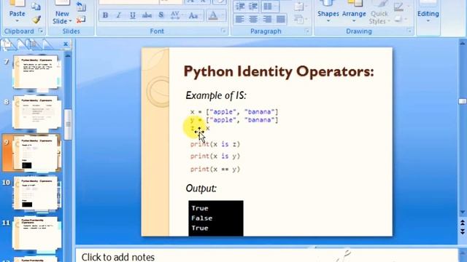Open Quick Styles gallery

click(x=379, y=12)
